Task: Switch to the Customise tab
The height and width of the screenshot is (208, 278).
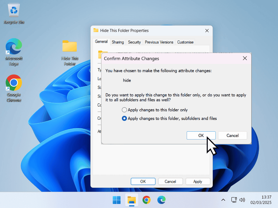Action: point(185,42)
